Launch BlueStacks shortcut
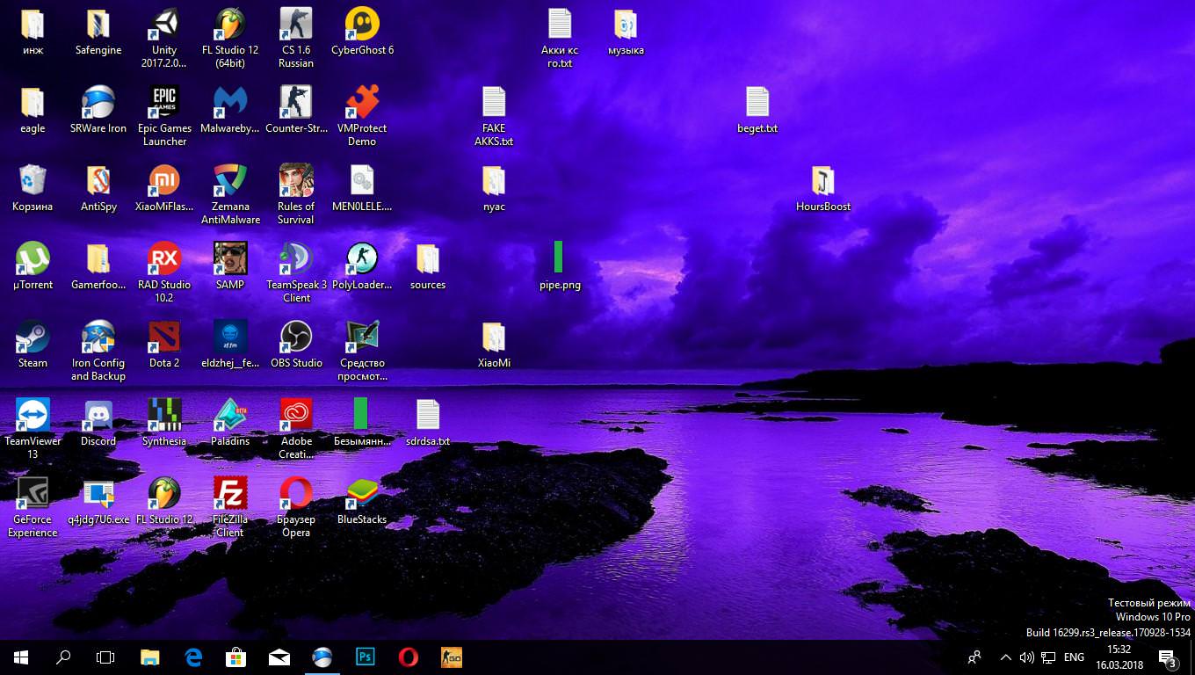This screenshot has height=675, width=1195. tap(362, 502)
